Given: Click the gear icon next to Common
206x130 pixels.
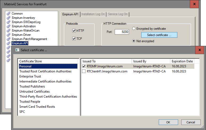Looking at the screenshot, I should pos(8,14).
